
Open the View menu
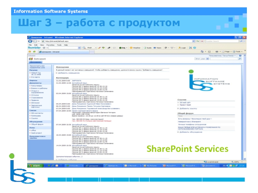point(42,45)
